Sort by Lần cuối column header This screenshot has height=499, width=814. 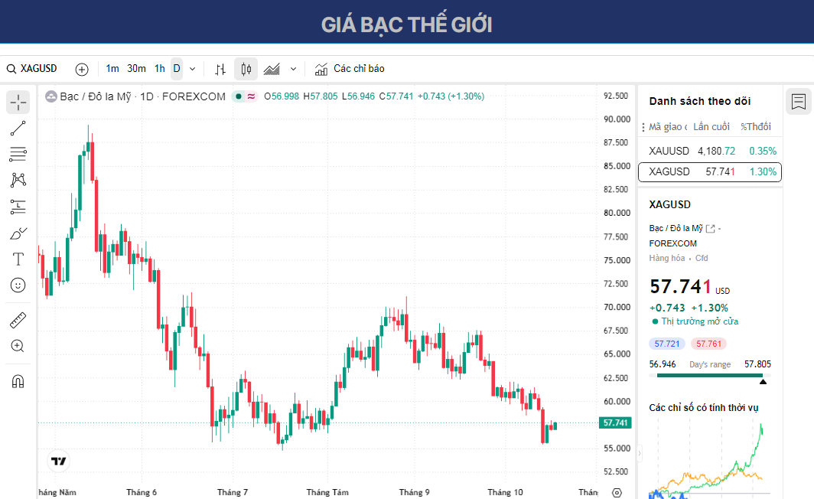(711, 127)
